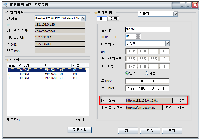Viewport: 201px width, 140px height.
Task: Select camera row with IP 192.168.0.20
Action: point(47,74)
